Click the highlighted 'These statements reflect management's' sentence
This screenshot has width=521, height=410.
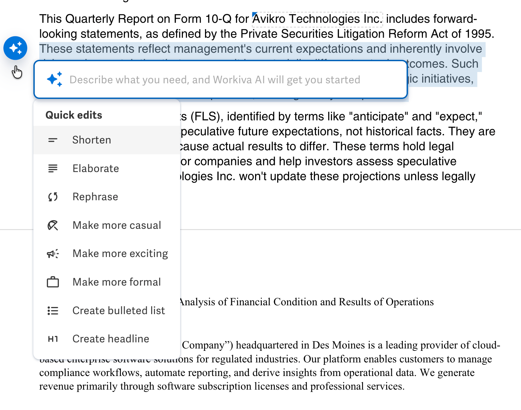[260, 49]
